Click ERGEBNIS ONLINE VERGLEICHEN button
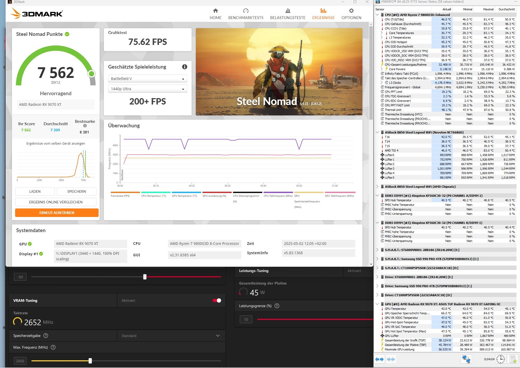Image resolution: width=520 pixels, height=368 pixels. (56, 202)
